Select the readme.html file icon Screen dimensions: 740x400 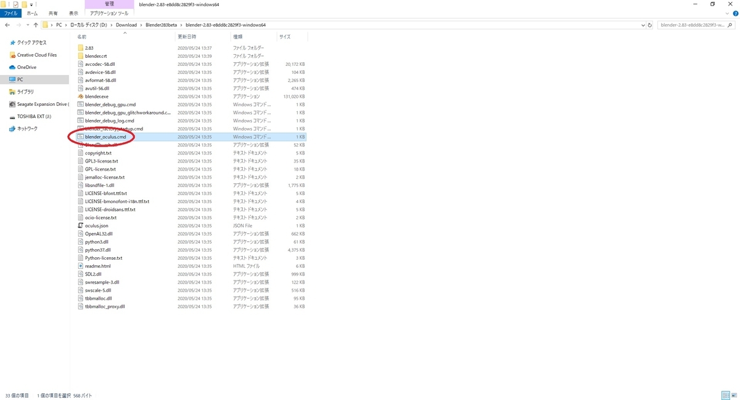[81, 266]
